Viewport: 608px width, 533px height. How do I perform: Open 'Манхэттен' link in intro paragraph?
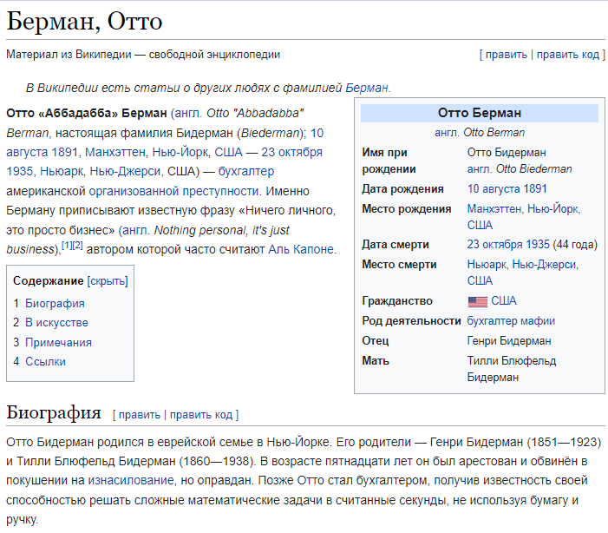pyautogui.click(x=114, y=152)
